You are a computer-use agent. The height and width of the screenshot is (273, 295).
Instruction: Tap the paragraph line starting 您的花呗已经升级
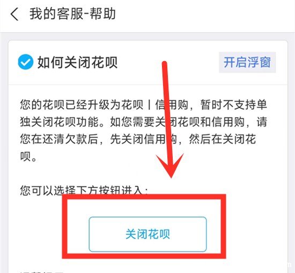(143, 104)
